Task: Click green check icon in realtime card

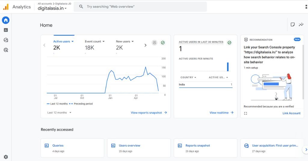Action: pos(229,43)
